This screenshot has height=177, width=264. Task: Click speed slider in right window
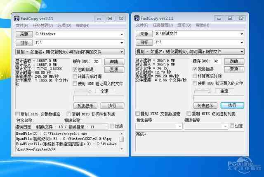point(203,91)
